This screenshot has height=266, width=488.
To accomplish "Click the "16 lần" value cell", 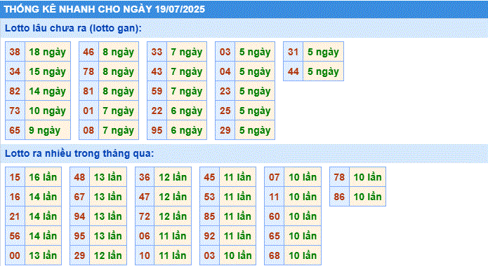I will 43,177.
